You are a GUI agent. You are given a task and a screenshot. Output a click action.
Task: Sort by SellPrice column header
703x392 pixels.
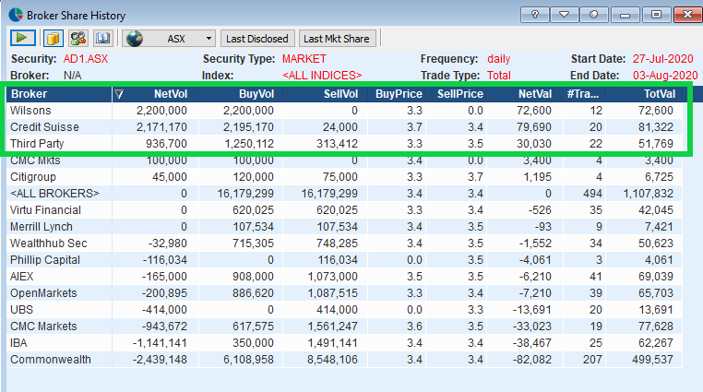click(x=456, y=94)
